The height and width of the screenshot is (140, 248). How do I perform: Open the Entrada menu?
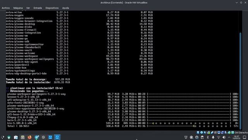tap(38, 8)
